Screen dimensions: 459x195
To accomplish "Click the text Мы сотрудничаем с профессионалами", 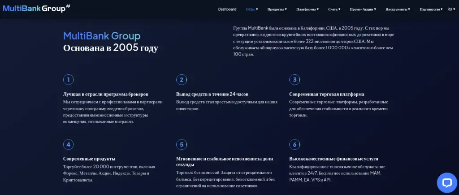I will [113, 112].
